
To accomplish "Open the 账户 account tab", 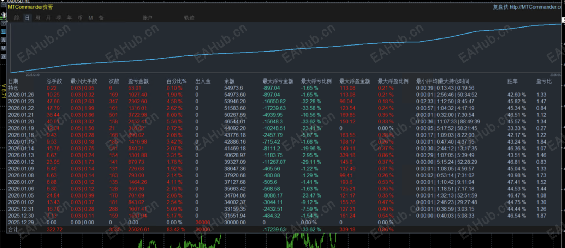I will 147,18.
